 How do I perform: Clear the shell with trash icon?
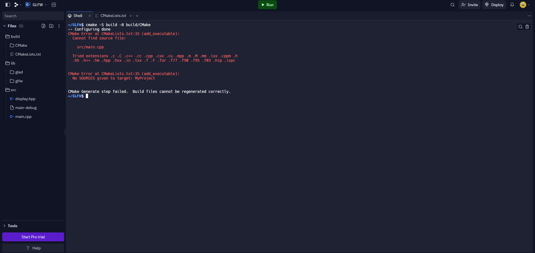pyautogui.click(x=527, y=27)
